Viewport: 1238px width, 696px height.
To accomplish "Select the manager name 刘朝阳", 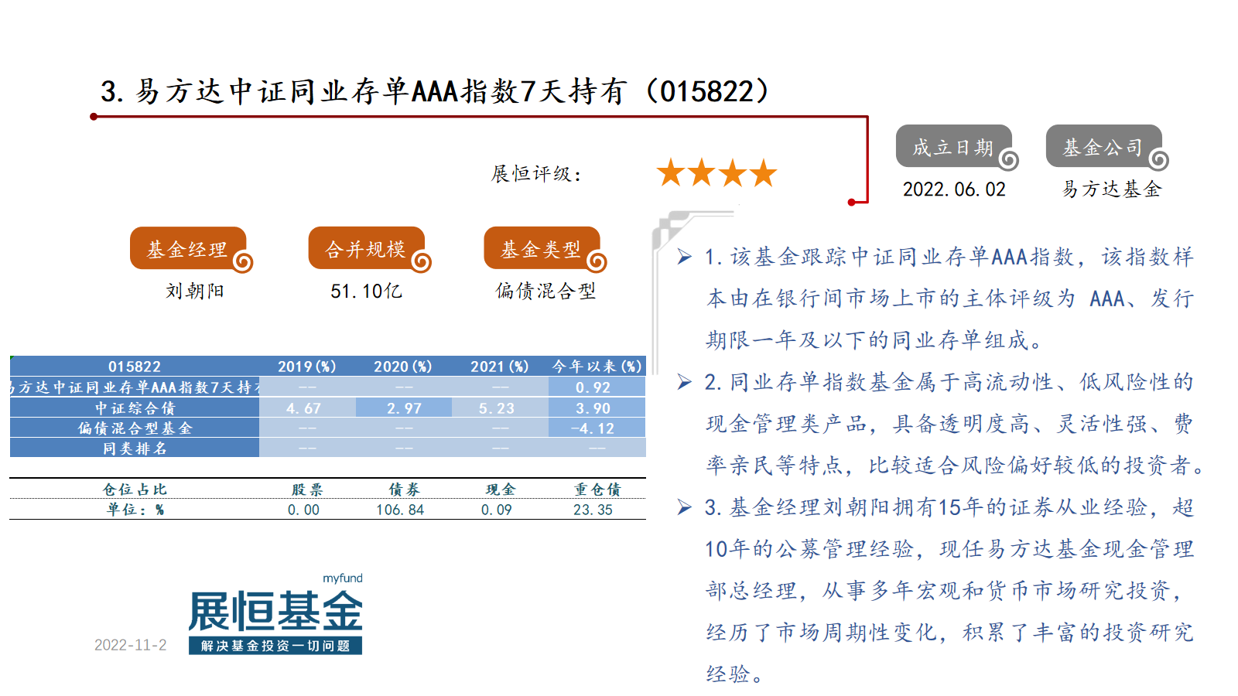I will pyautogui.click(x=195, y=291).
